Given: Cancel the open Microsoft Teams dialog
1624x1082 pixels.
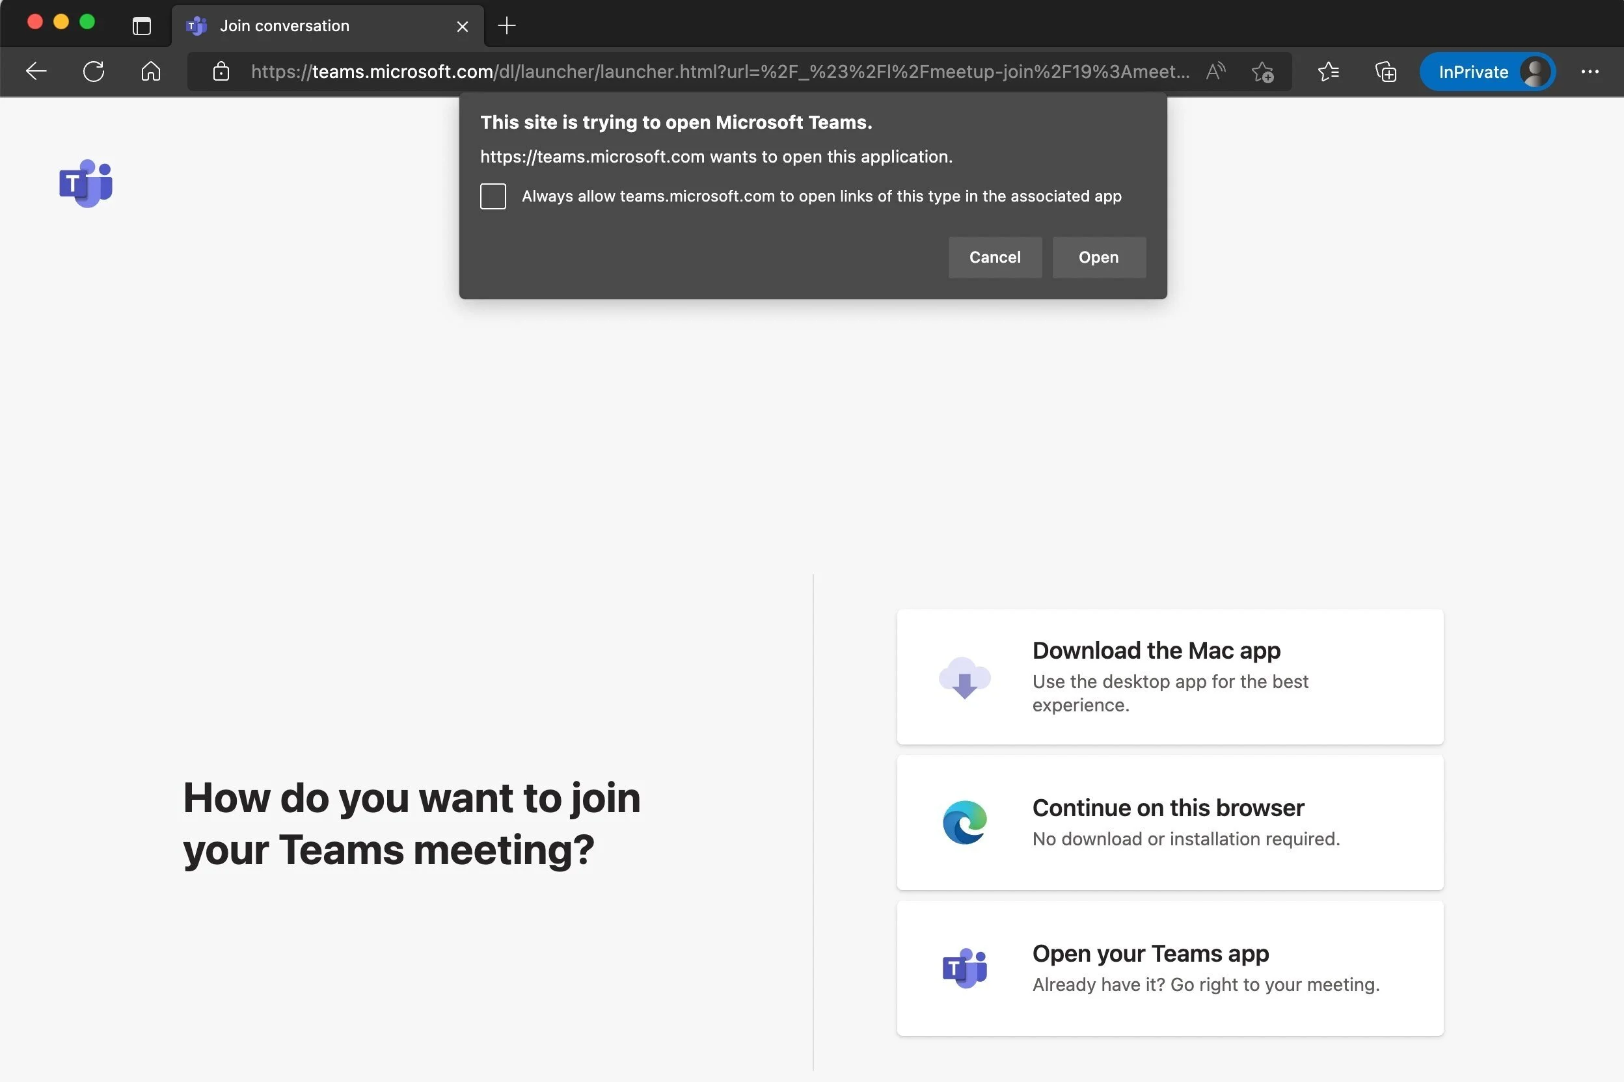Looking at the screenshot, I should (994, 257).
